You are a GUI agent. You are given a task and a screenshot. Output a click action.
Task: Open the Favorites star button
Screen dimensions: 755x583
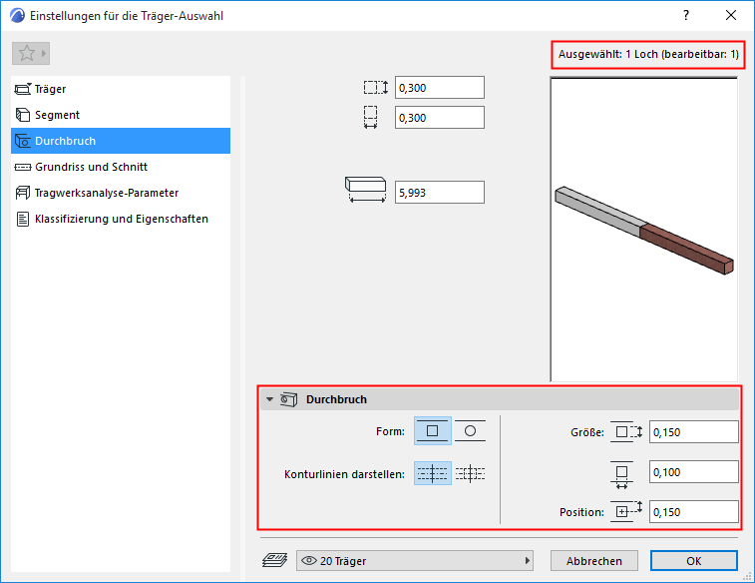[x=27, y=54]
